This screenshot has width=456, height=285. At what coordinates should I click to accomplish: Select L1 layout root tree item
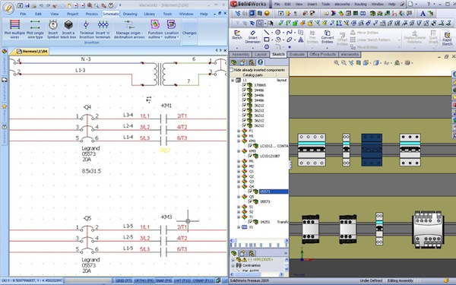[245, 81]
